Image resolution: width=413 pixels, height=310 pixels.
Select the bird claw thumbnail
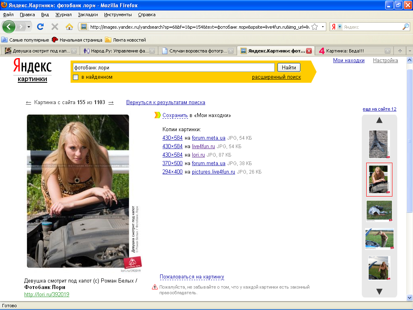tap(379, 144)
